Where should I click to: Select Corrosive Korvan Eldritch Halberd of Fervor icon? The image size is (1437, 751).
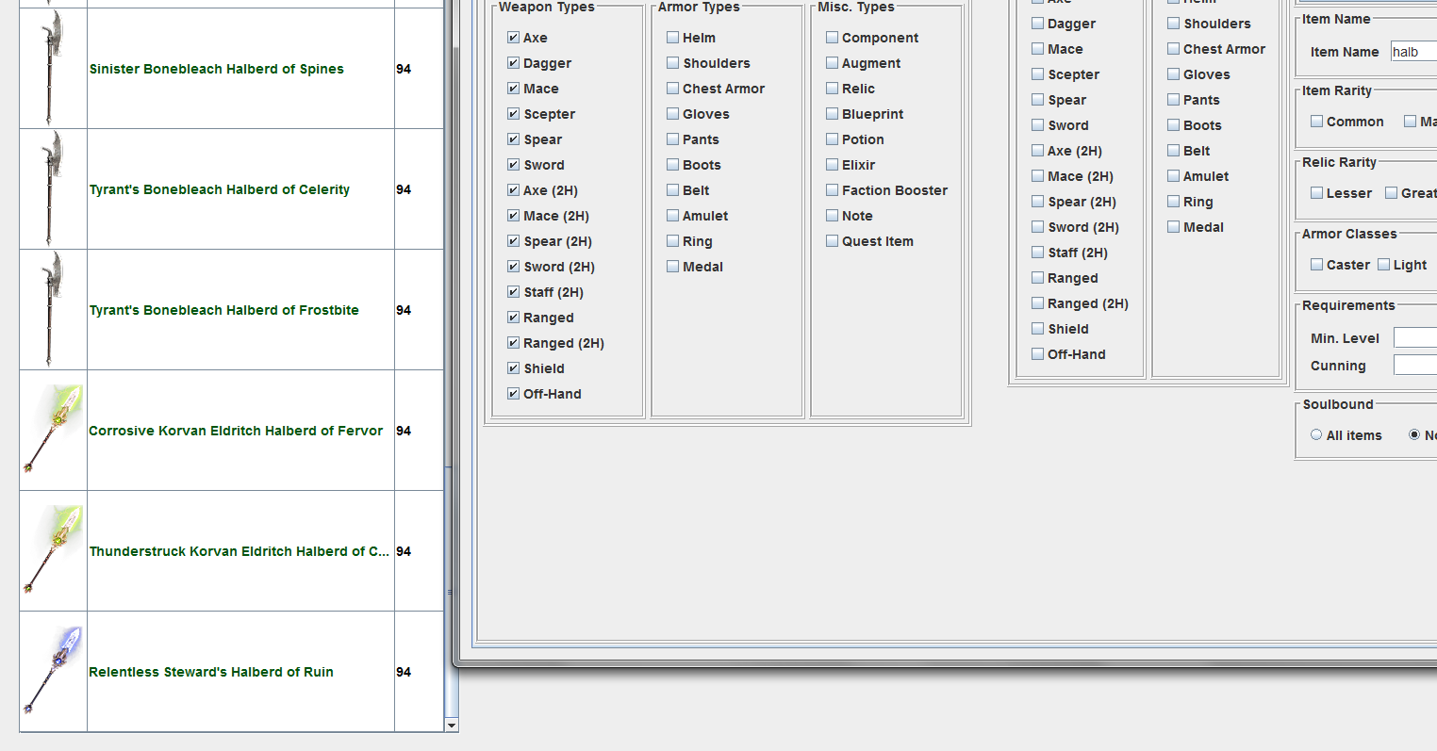pyautogui.click(x=53, y=431)
